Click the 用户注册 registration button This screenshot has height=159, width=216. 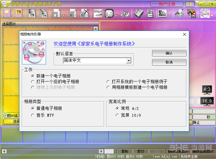pyautogui.click(x=167, y=4)
